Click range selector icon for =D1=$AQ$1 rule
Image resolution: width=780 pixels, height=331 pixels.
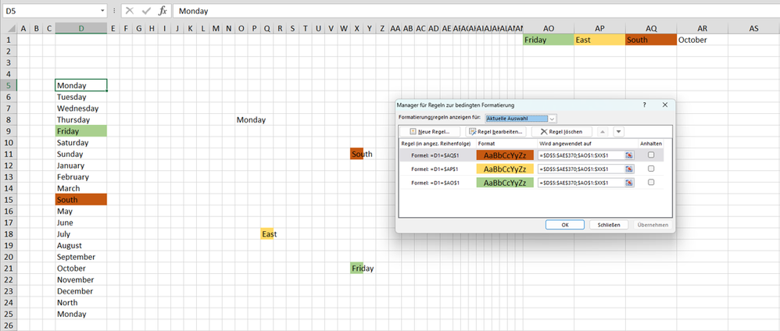point(629,155)
